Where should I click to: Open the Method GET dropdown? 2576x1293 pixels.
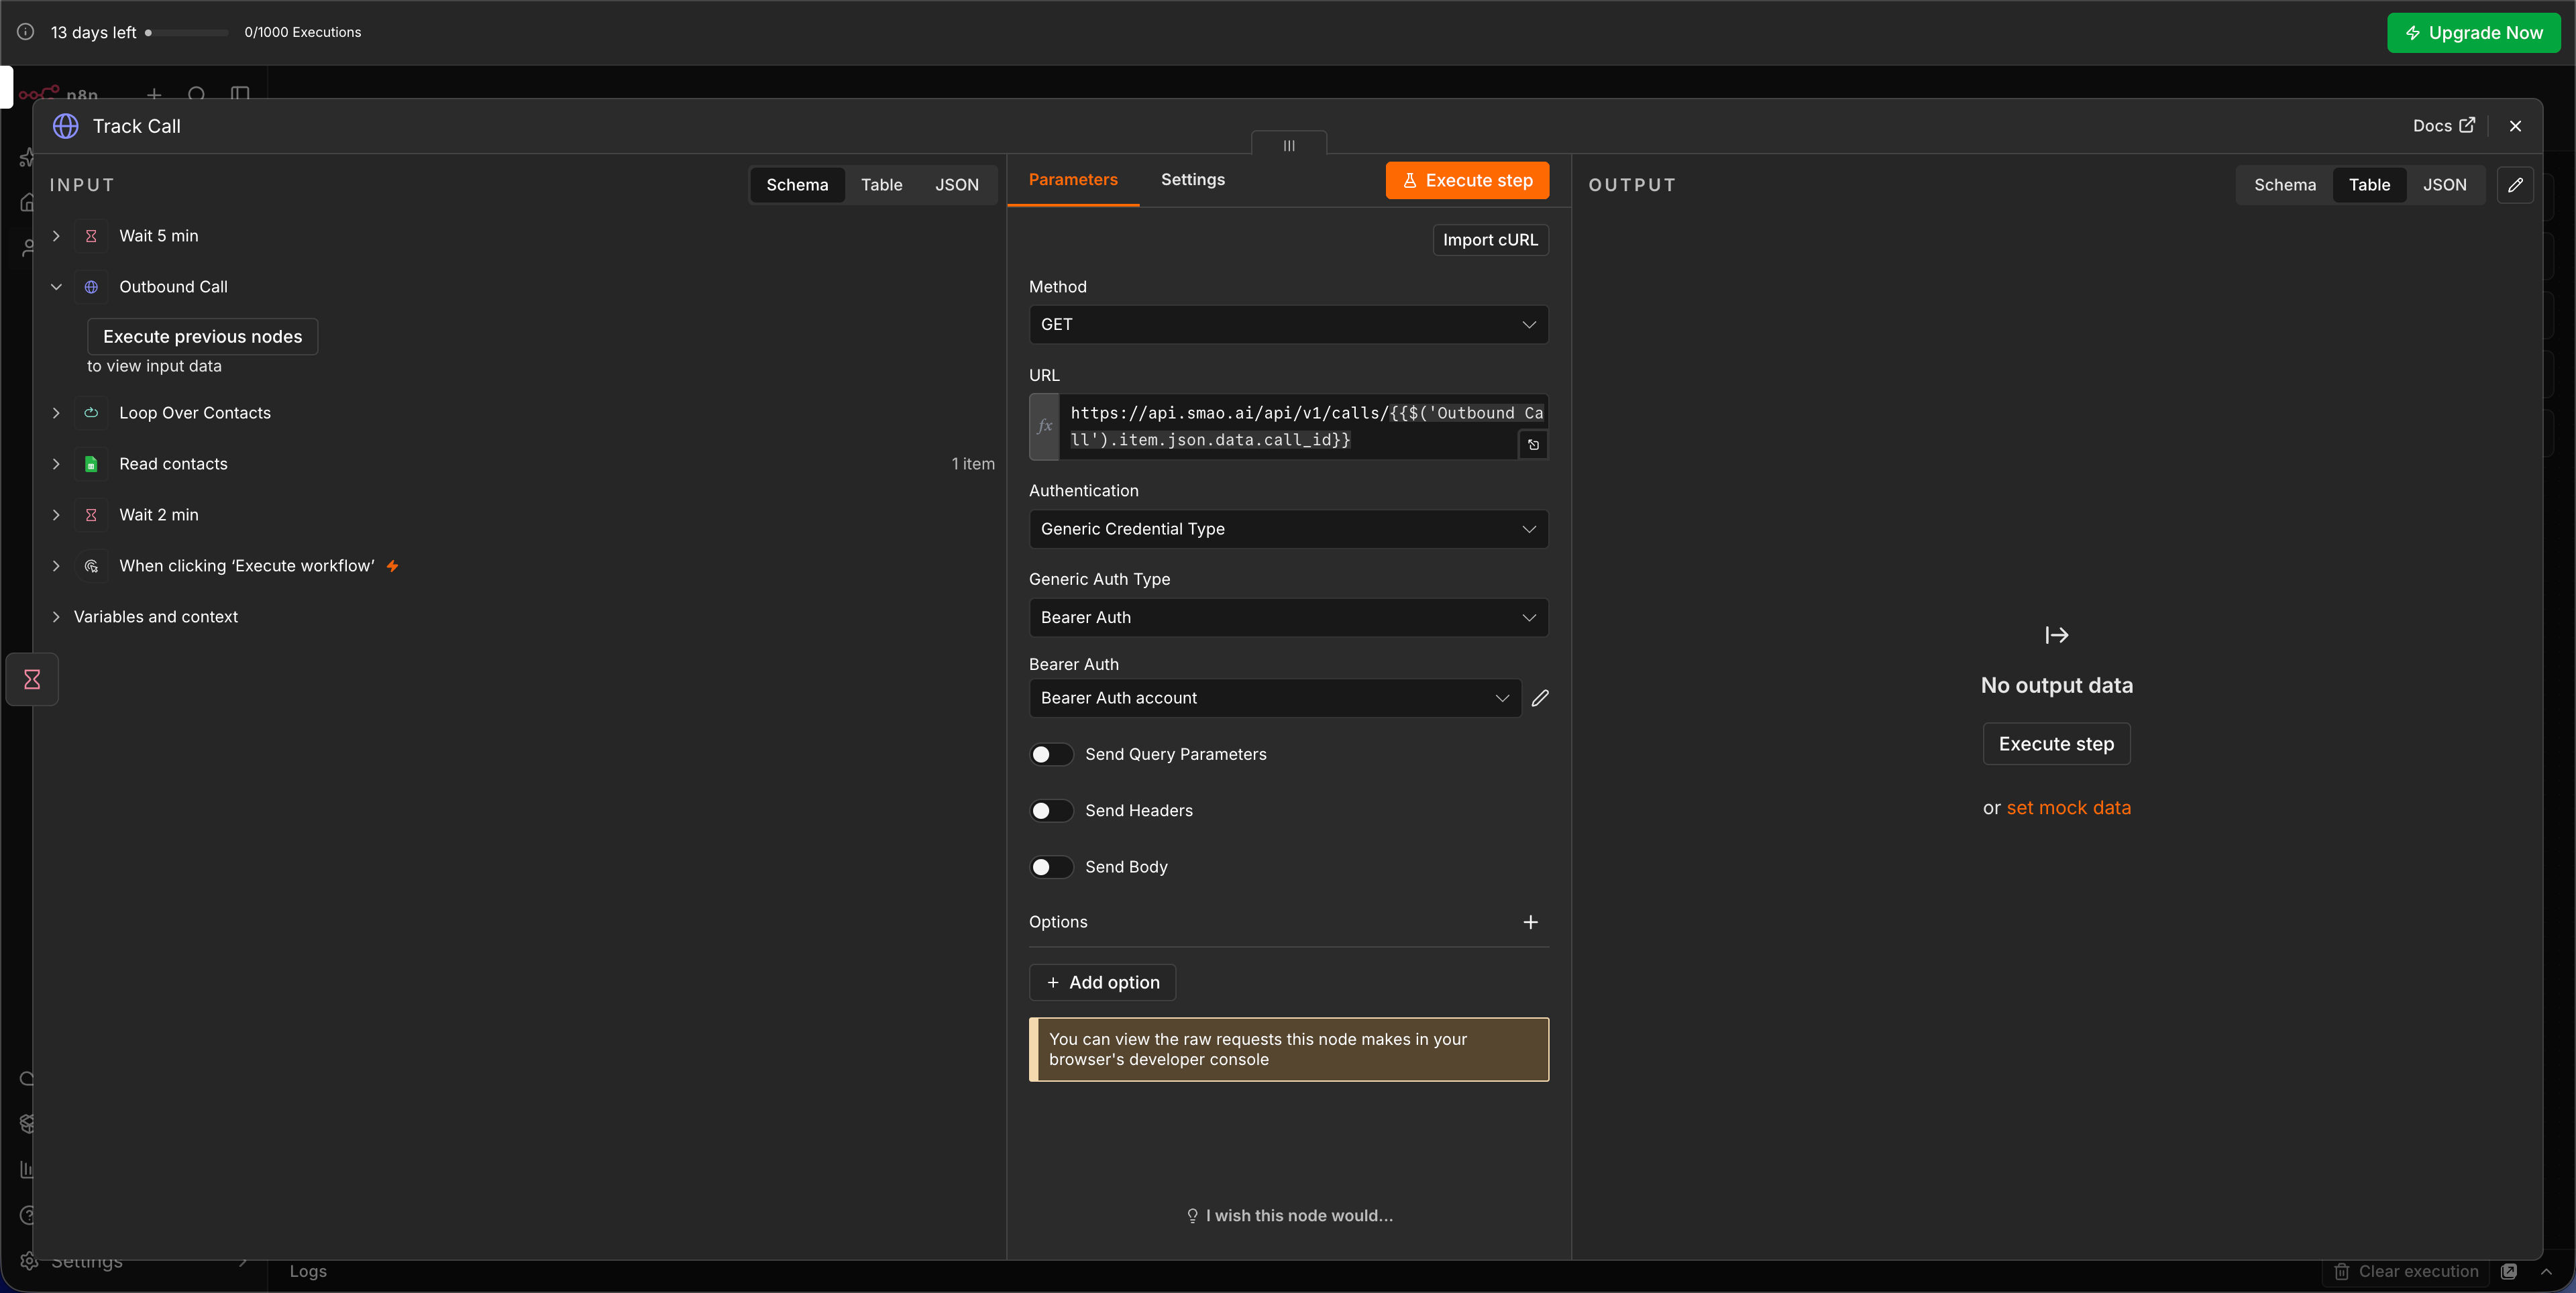tap(1288, 324)
